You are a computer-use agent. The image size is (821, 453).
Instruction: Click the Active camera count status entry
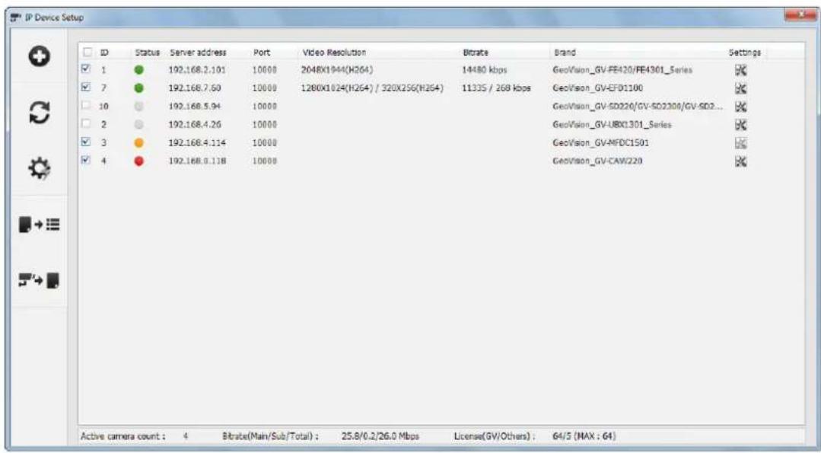pyautogui.click(x=135, y=436)
